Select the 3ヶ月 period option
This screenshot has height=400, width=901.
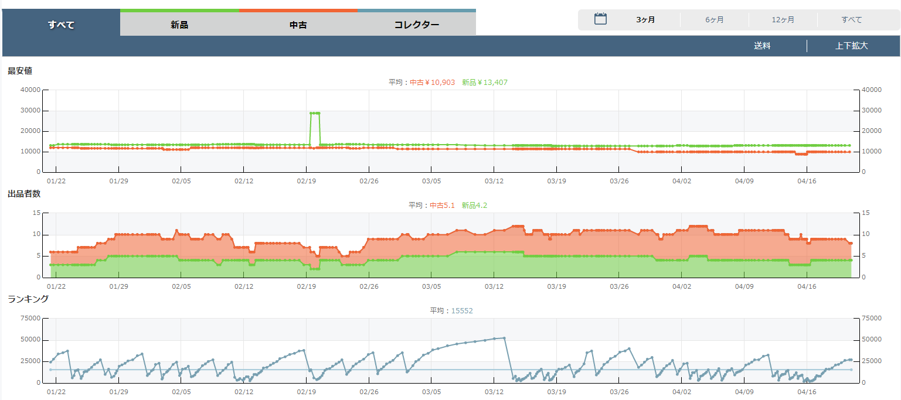(x=645, y=20)
